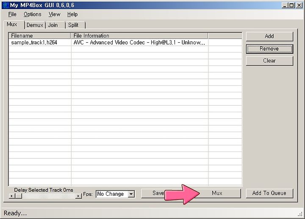Minimize the My MP4Box GUI window
This screenshot has width=305, height=219.
coord(285,5)
